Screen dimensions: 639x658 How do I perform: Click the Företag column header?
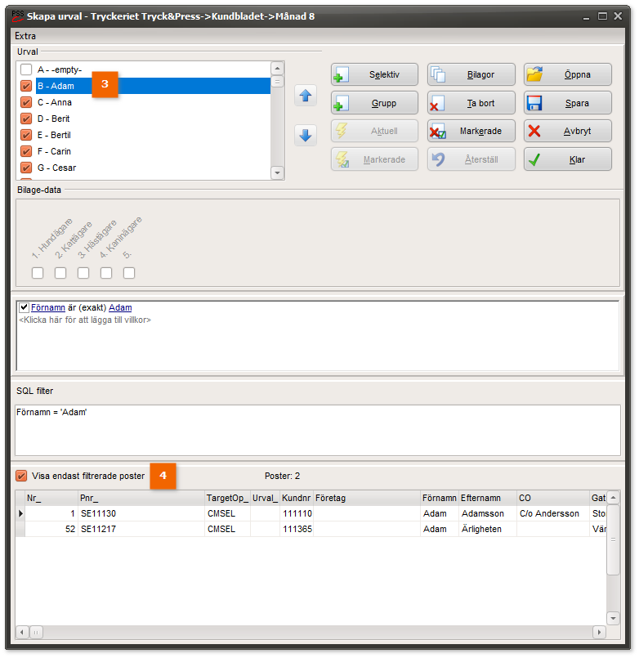[367, 498]
